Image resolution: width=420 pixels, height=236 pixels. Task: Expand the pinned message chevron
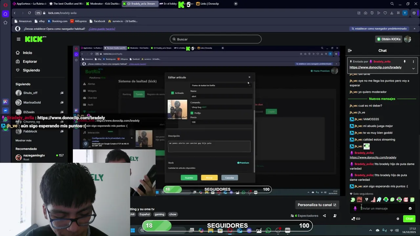413,69
